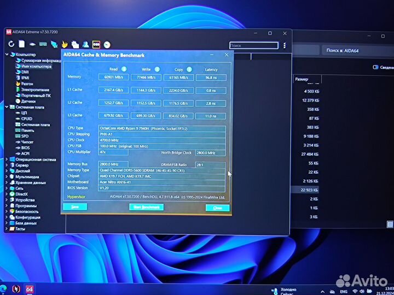394x295 pixels.
Task: Click the clock icon in AIDA64 toolbar
Action: click(107, 44)
